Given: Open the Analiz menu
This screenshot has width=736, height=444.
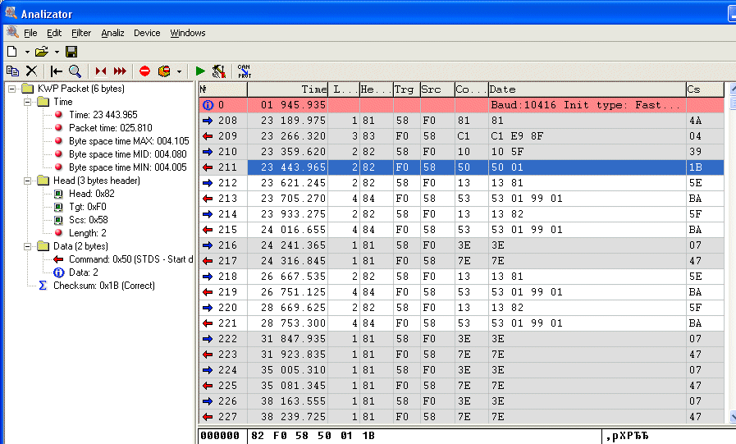Looking at the screenshot, I should click(x=112, y=33).
